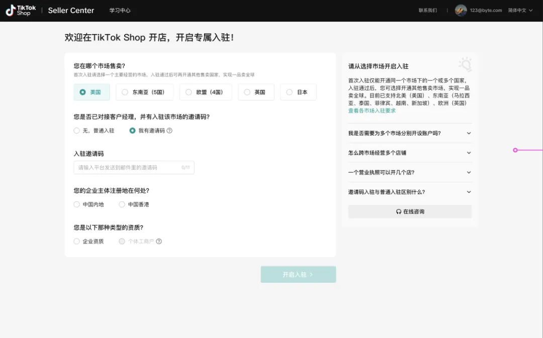Expand 一个营业执照可以开几个店 question
Screen dimensions: 543x338
pyautogui.click(x=410, y=172)
